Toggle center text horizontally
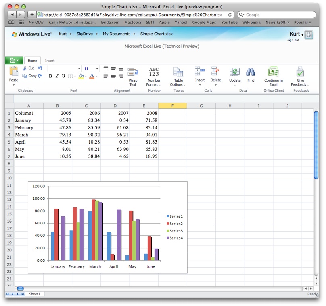 (x=113, y=76)
